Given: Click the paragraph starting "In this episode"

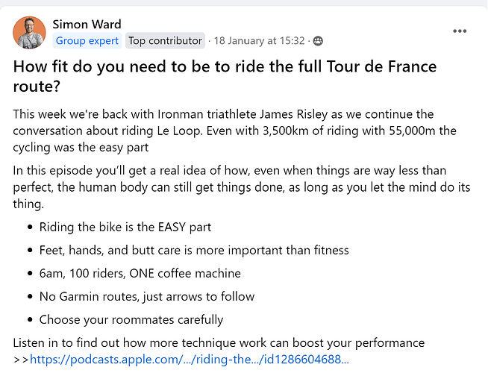Looking at the screenshot, I should [242, 187].
